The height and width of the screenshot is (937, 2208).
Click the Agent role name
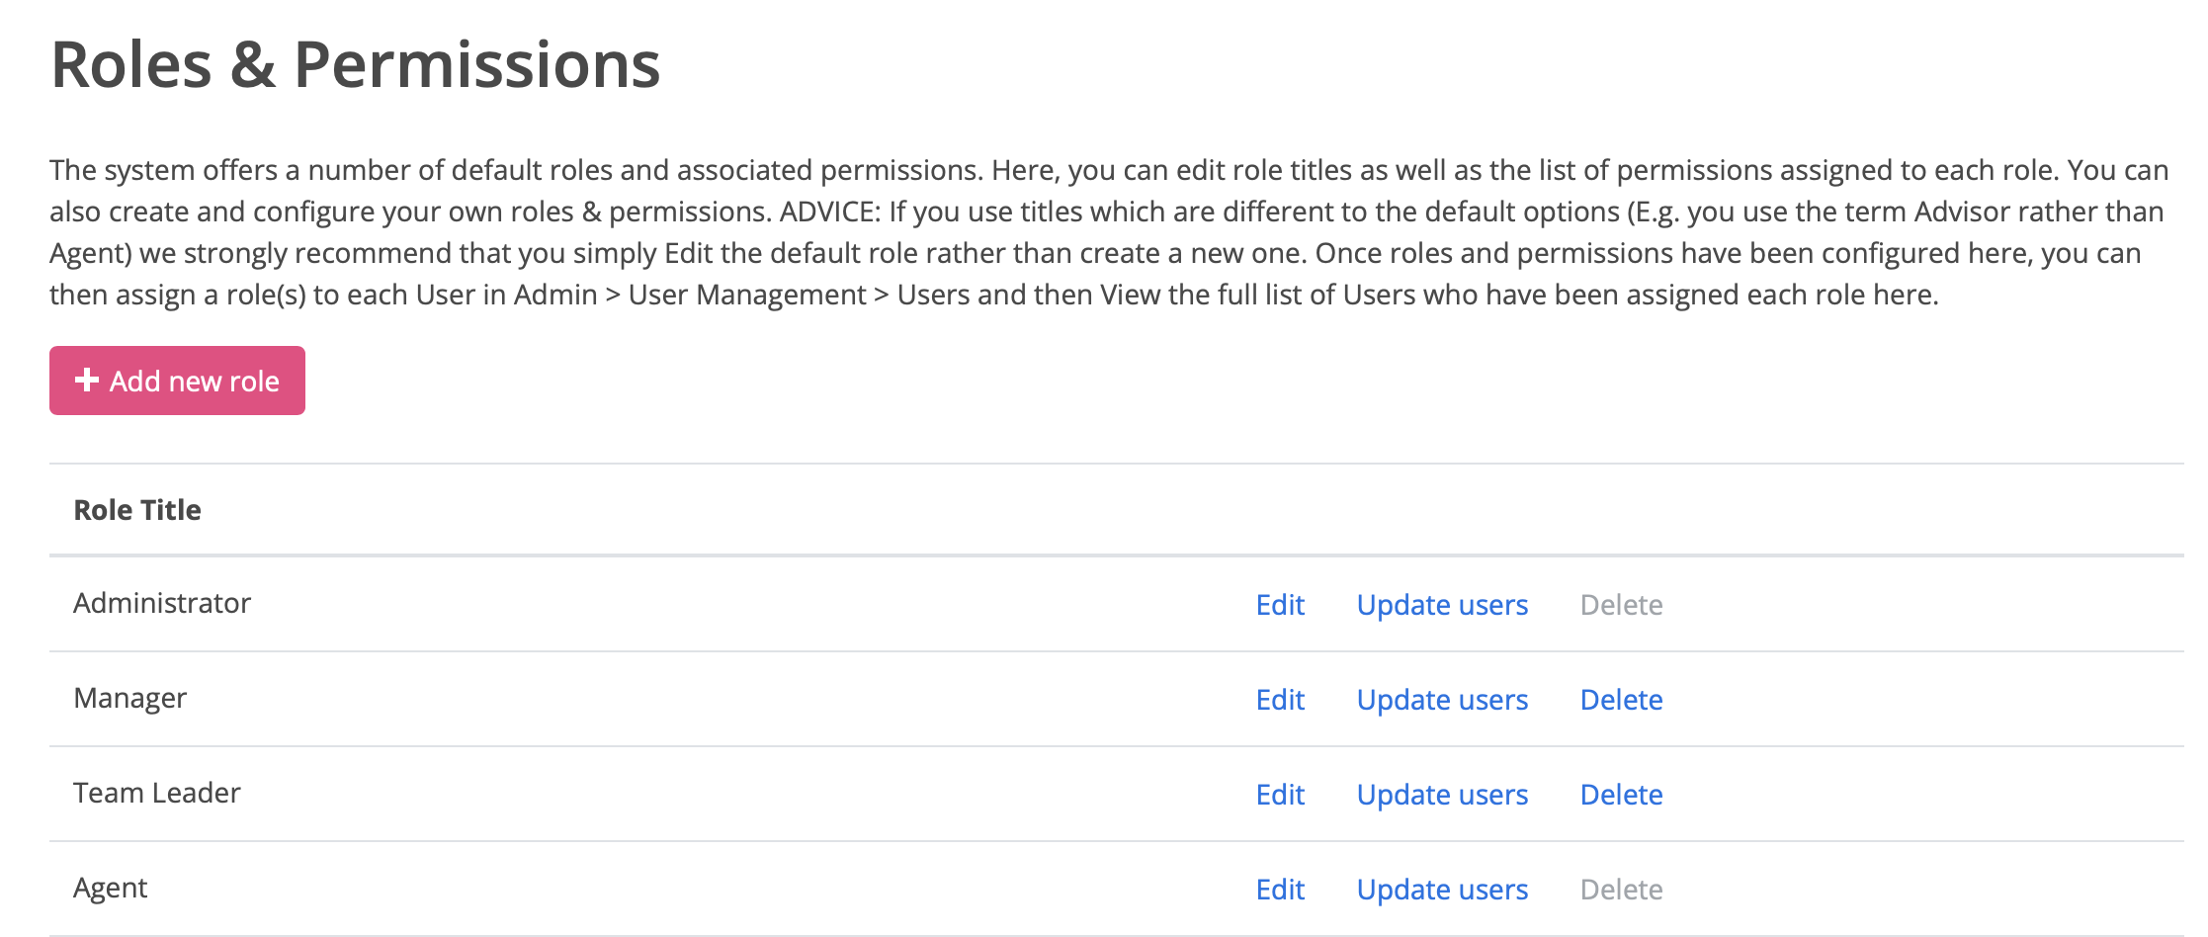pos(110,888)
